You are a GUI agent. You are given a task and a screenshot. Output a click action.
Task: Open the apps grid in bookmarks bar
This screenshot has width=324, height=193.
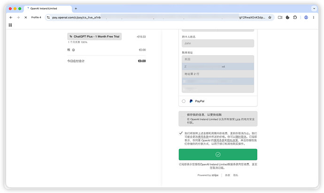click(x=10, y=25)
